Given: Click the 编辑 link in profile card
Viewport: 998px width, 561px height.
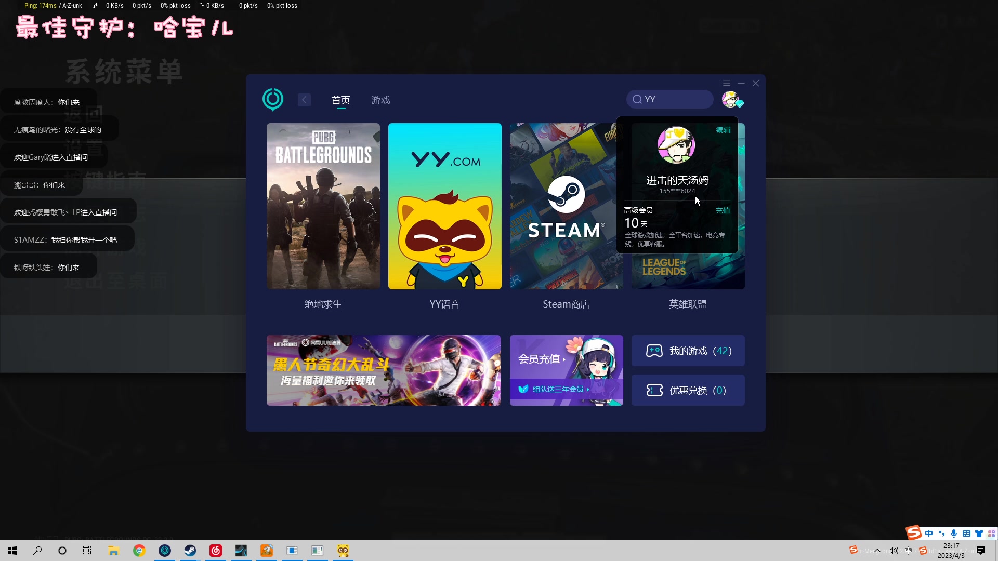Looking at the screenshot, I should [723, 130].
